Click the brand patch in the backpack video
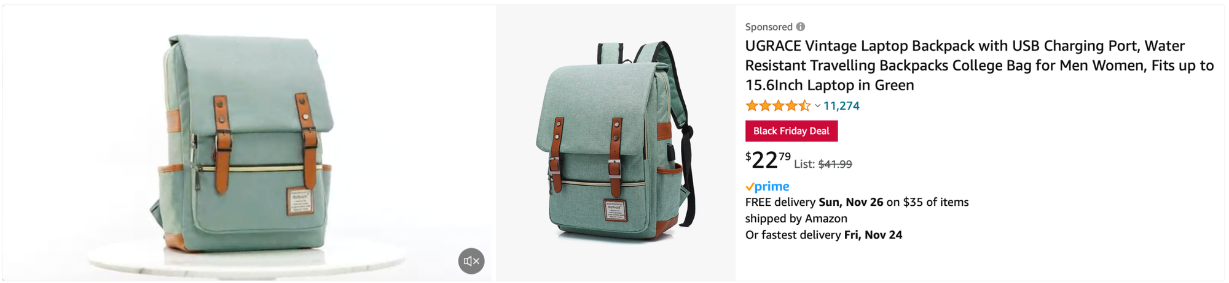The width and height of the screenshot is (1229, 283). [x=300, y=202]
